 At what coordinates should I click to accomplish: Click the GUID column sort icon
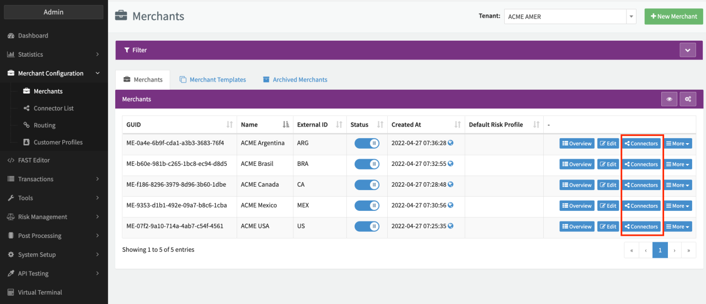coord(229,125)
